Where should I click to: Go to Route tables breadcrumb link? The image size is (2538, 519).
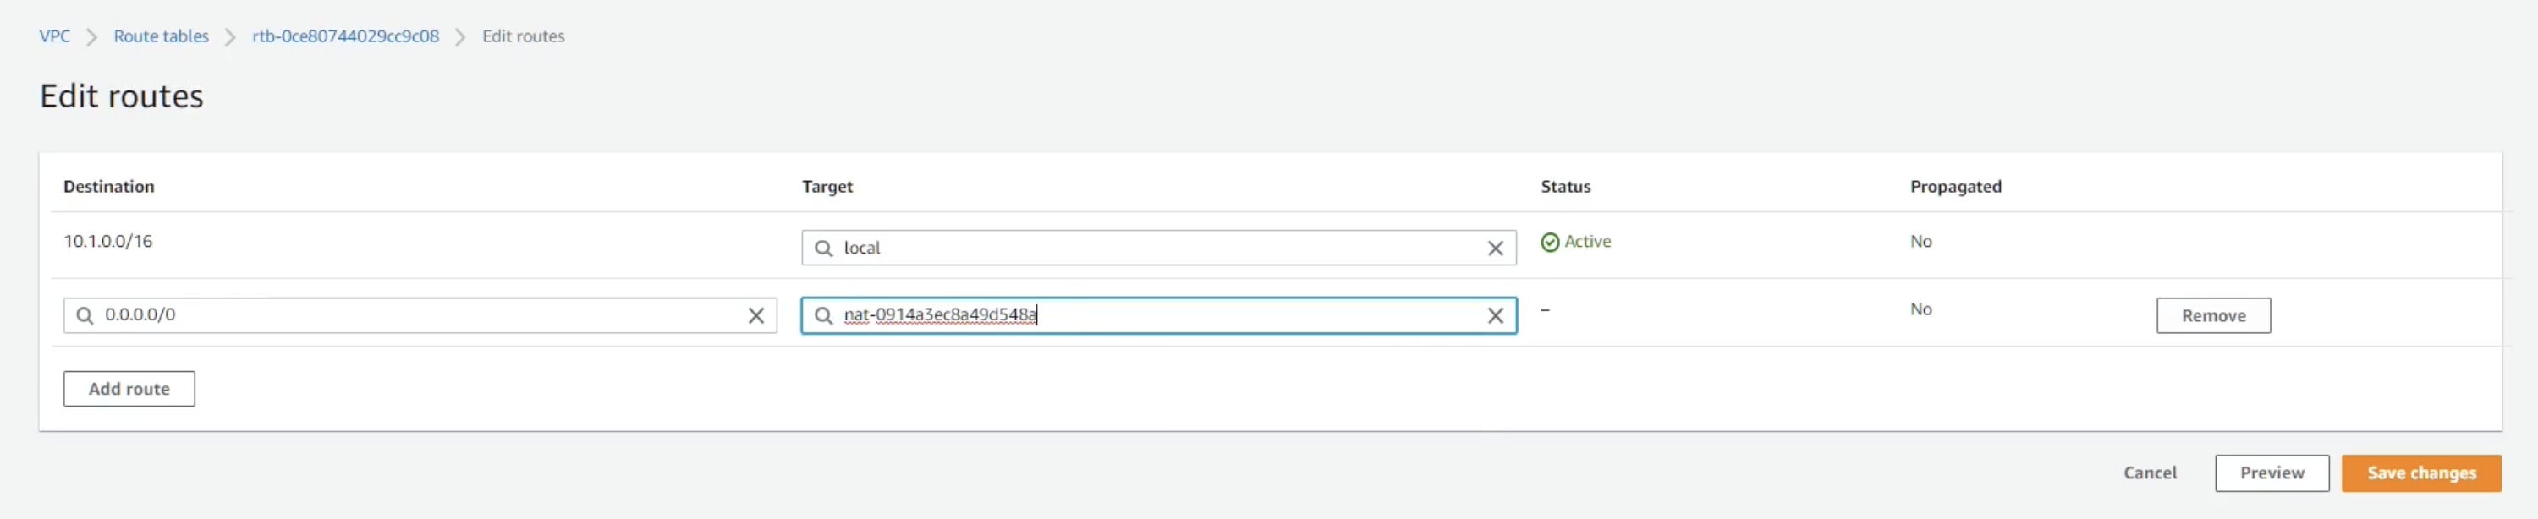(x=161, y=36)
